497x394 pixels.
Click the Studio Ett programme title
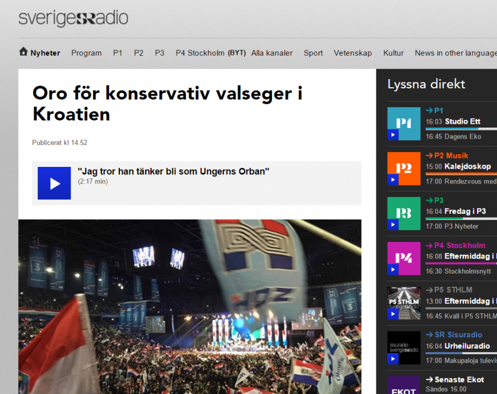pyautogui.click(x=462, y=122)
